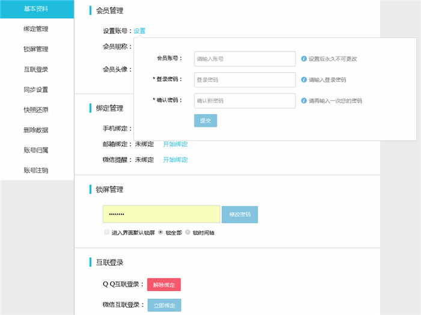Select the 锁全部 radio option
421x315 pixels.
(161, 232)
